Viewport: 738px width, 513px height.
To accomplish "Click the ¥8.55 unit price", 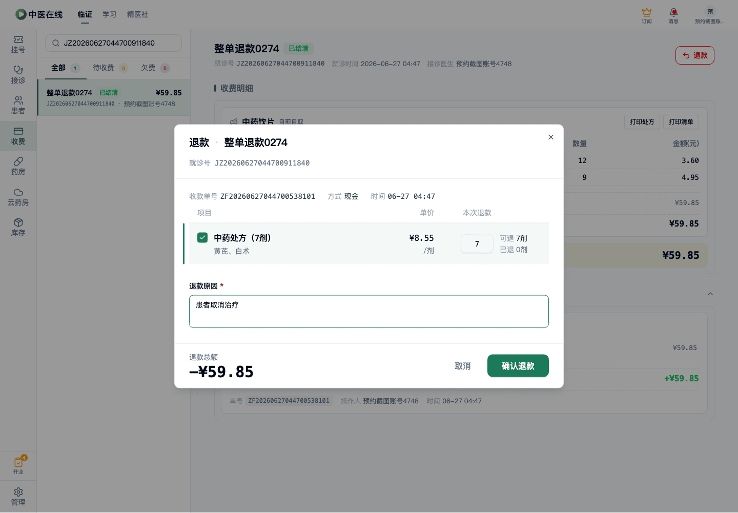I will (421, 238).
